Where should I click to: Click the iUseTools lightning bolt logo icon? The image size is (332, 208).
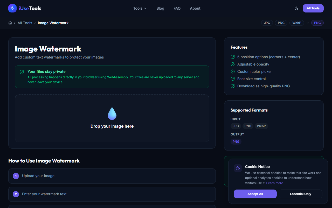pos(12,8)
